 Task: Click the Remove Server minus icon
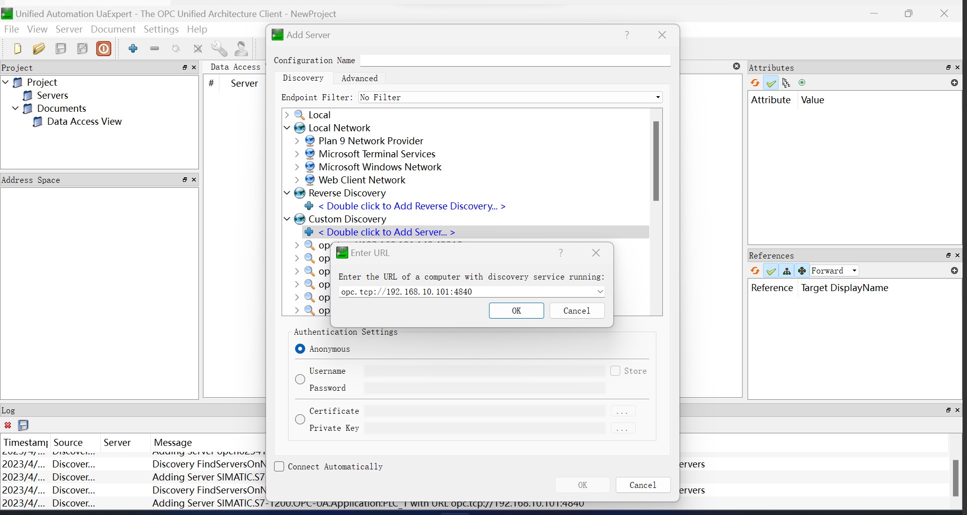154,49
